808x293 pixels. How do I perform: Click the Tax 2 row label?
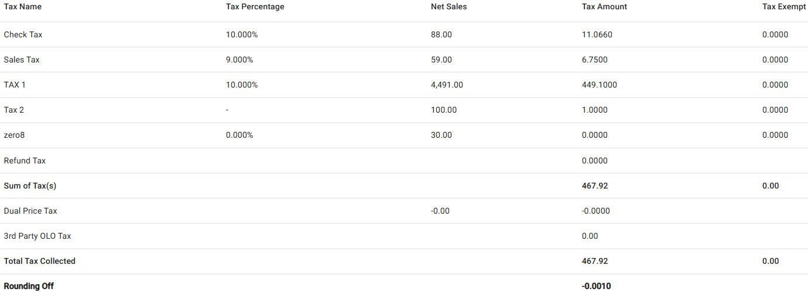(x=14, y=110)
